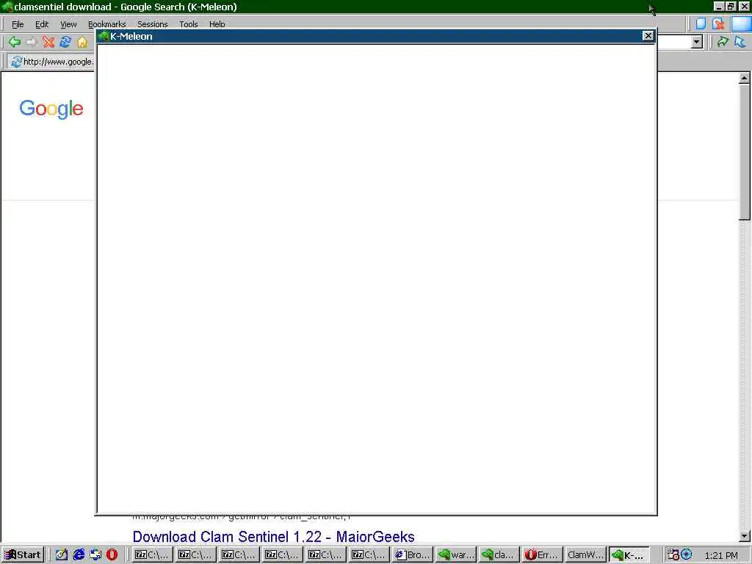Click the vertical scrollbar thumb

coord(745,152)
